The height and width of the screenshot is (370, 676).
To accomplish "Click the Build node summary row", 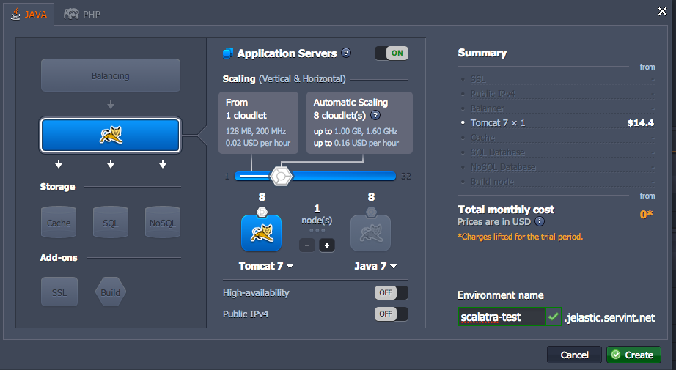I will pos(556,182).
